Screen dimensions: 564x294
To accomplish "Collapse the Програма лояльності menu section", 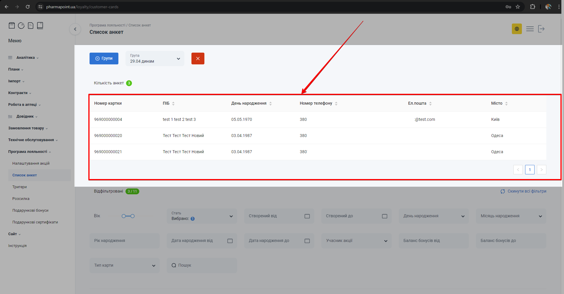I will pos(29,152).
